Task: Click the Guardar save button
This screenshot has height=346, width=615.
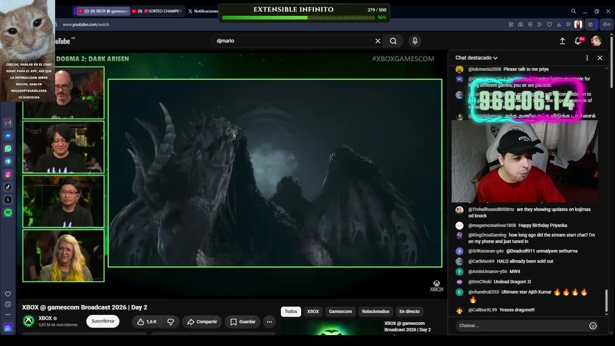Action: click(243, 321)
